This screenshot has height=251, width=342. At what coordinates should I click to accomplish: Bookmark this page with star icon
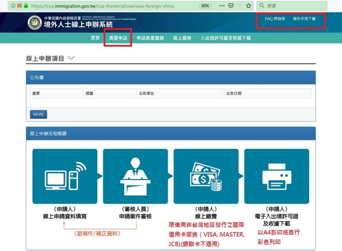point(248,6)
